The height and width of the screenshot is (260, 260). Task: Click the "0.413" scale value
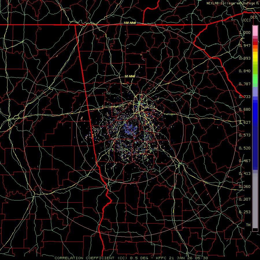245,174
